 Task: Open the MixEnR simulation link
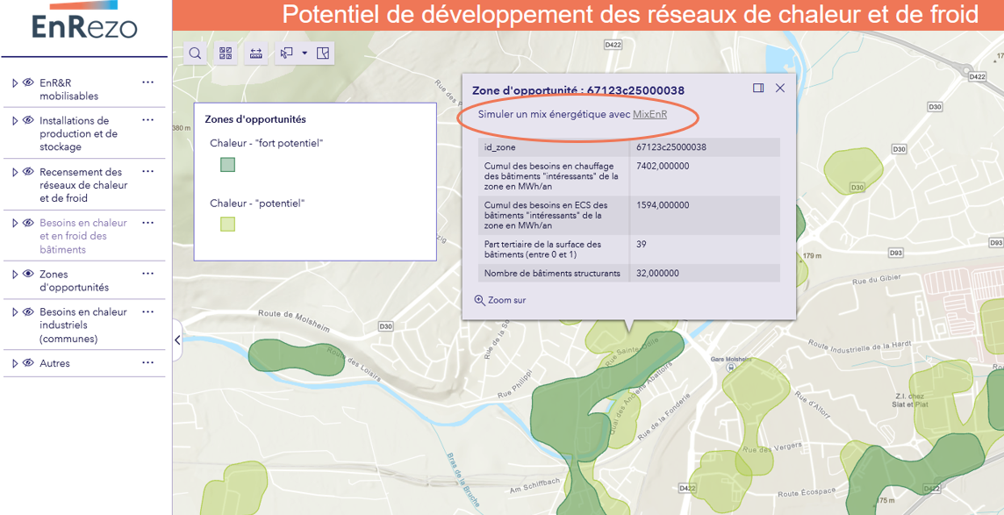[651, 113]
